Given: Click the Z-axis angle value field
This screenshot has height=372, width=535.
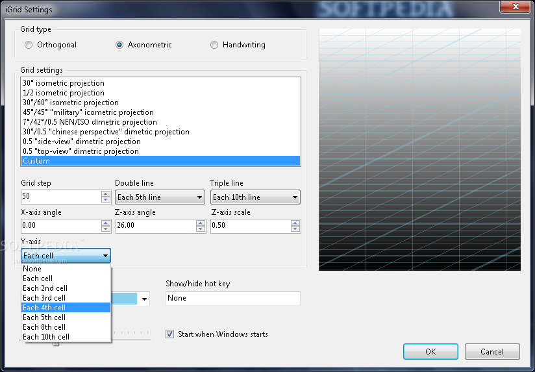Looking at the screenshot, I should pyautogui.click(x=156, y=226).
